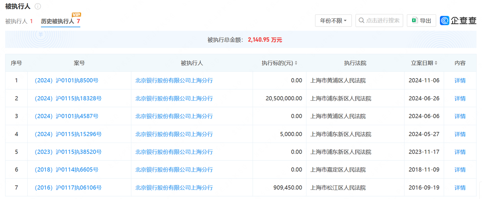Open case (2023)沪0115执38520号
This screenshot has width=482, height=199.
tap(68, 152)
